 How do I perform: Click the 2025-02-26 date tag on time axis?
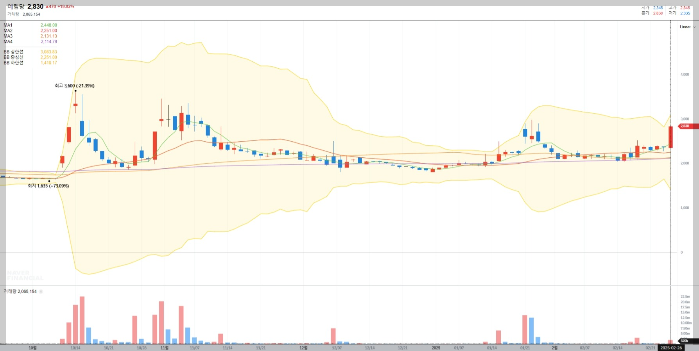(x=671, y=348)
